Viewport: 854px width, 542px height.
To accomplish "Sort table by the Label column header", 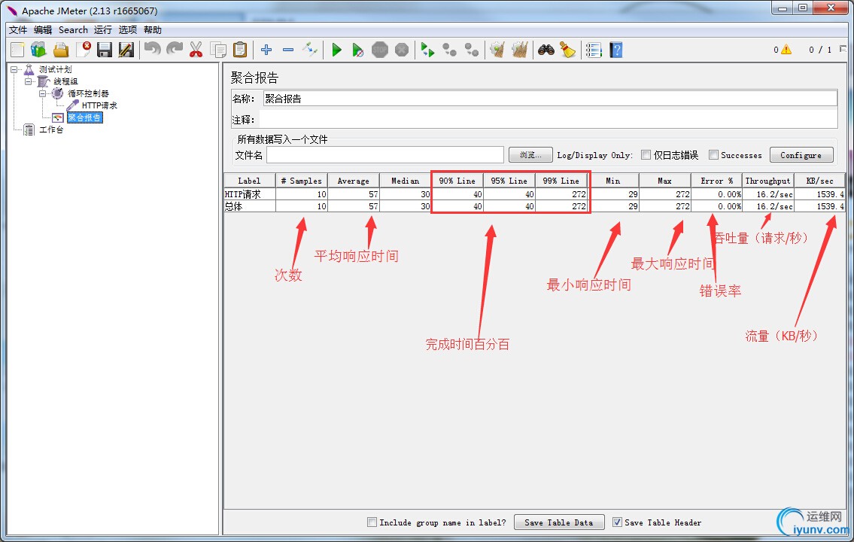I will click(x=250, y=181).
